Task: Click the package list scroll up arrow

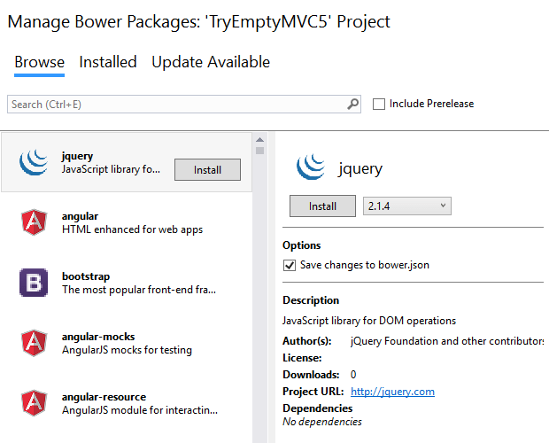Action: point(259,140)
